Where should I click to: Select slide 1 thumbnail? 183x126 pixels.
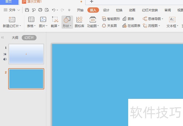coord(26,54)
